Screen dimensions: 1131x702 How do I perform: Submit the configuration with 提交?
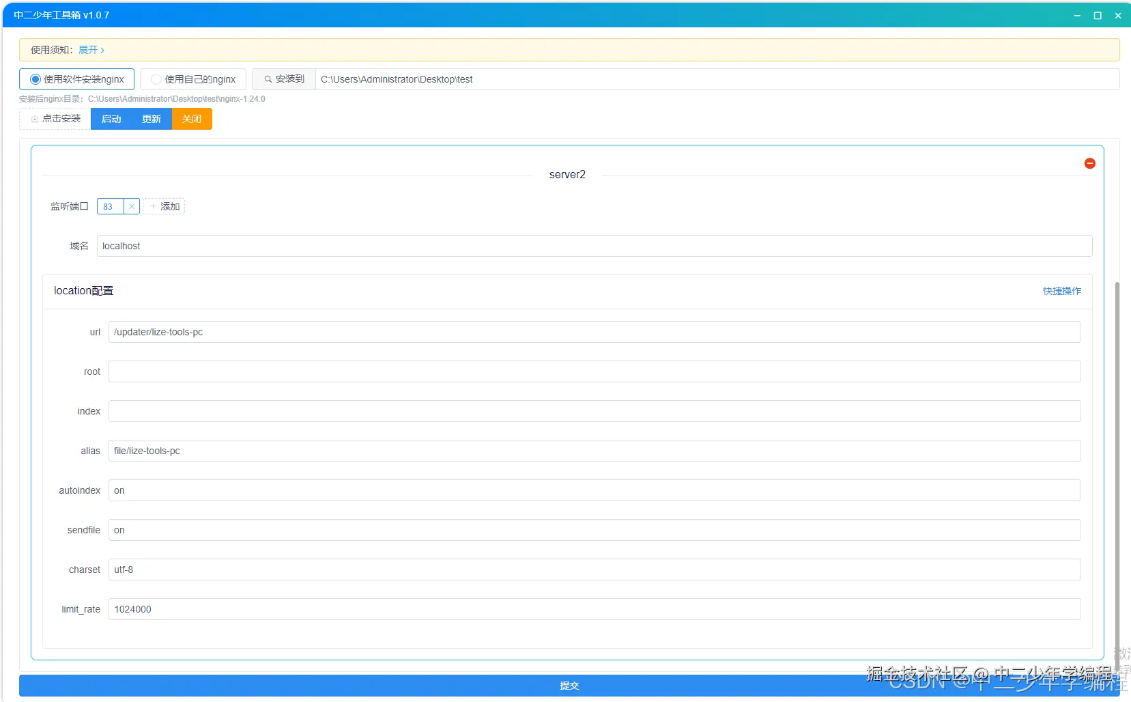[x=569, y=686]
